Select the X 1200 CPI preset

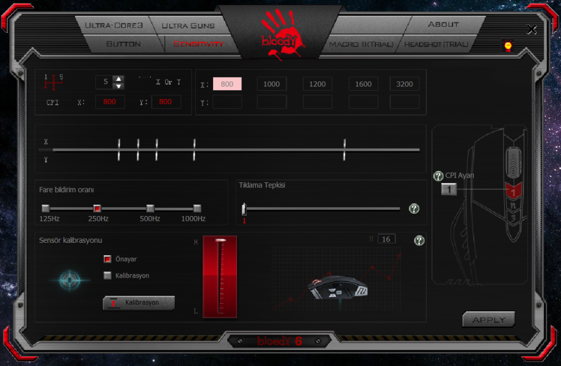(x=317, y=84)
